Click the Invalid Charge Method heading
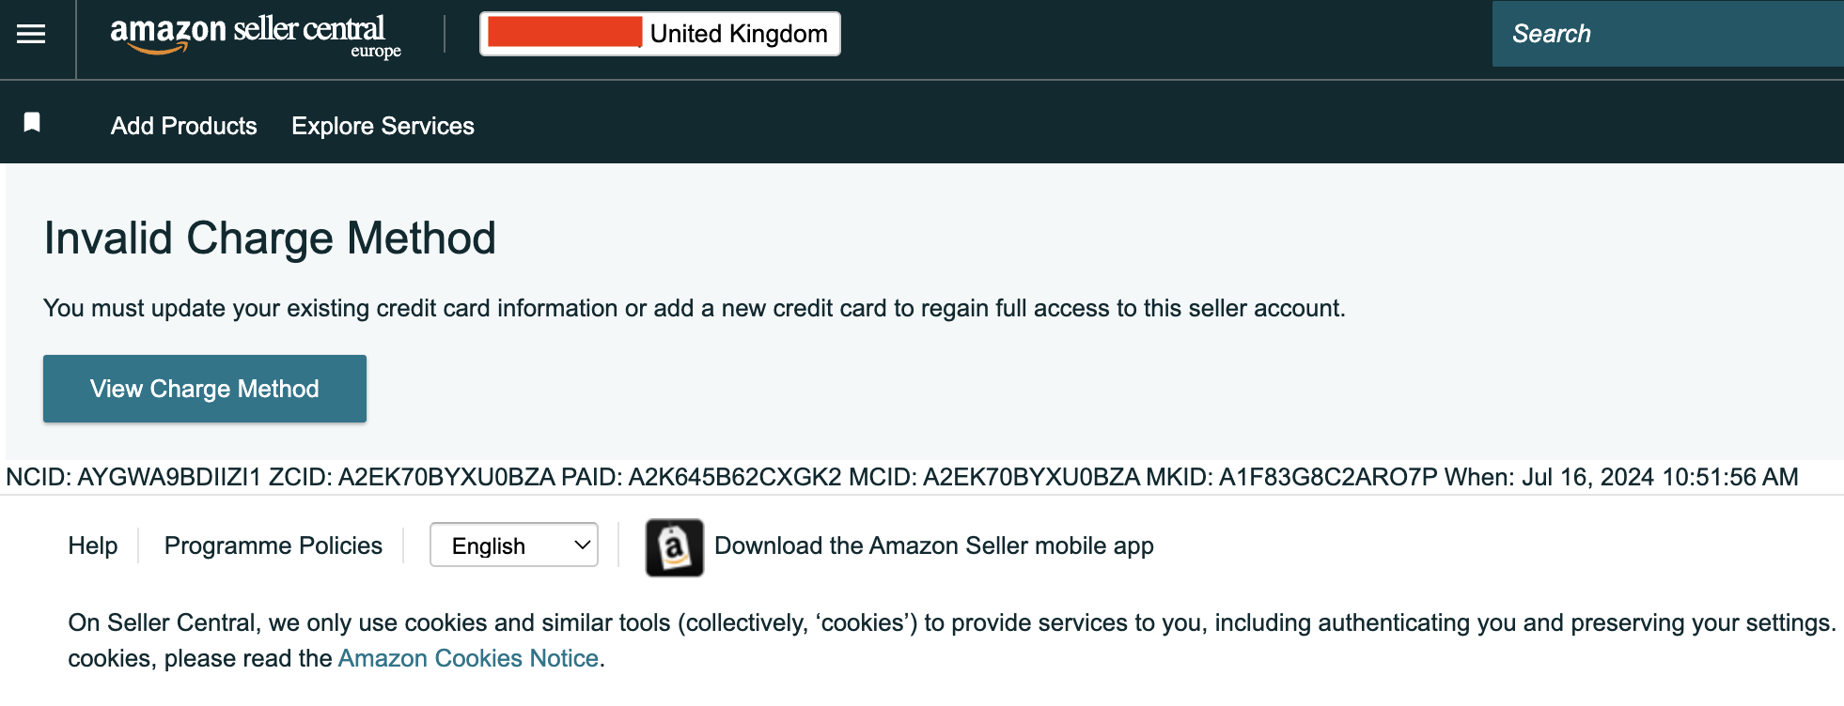 pos(270,238)
